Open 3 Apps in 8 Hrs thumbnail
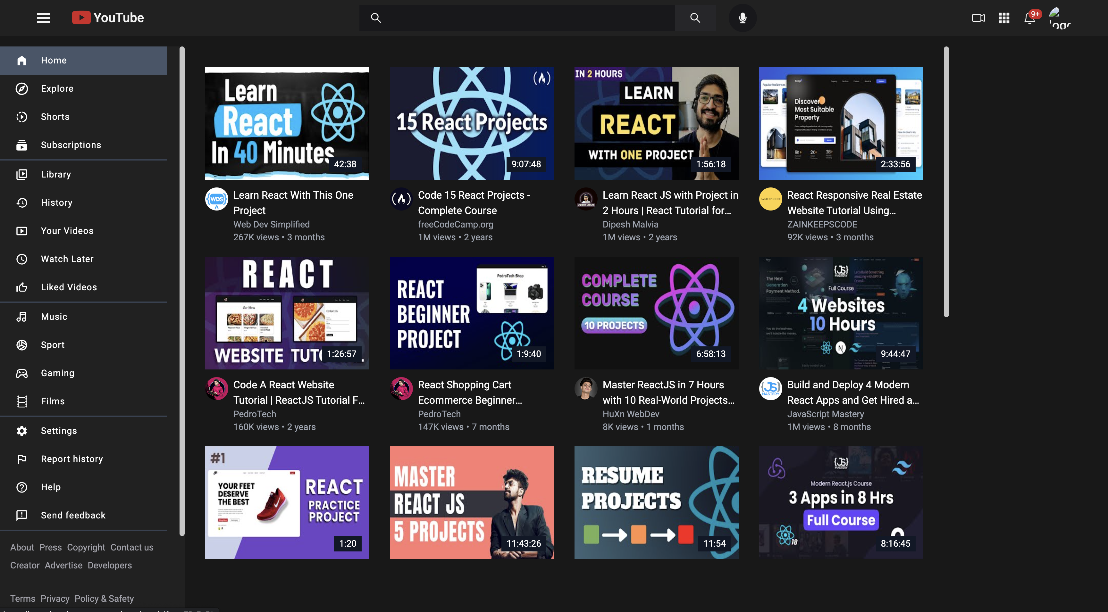The image size is (1108, 612). (x=841, y=503)
